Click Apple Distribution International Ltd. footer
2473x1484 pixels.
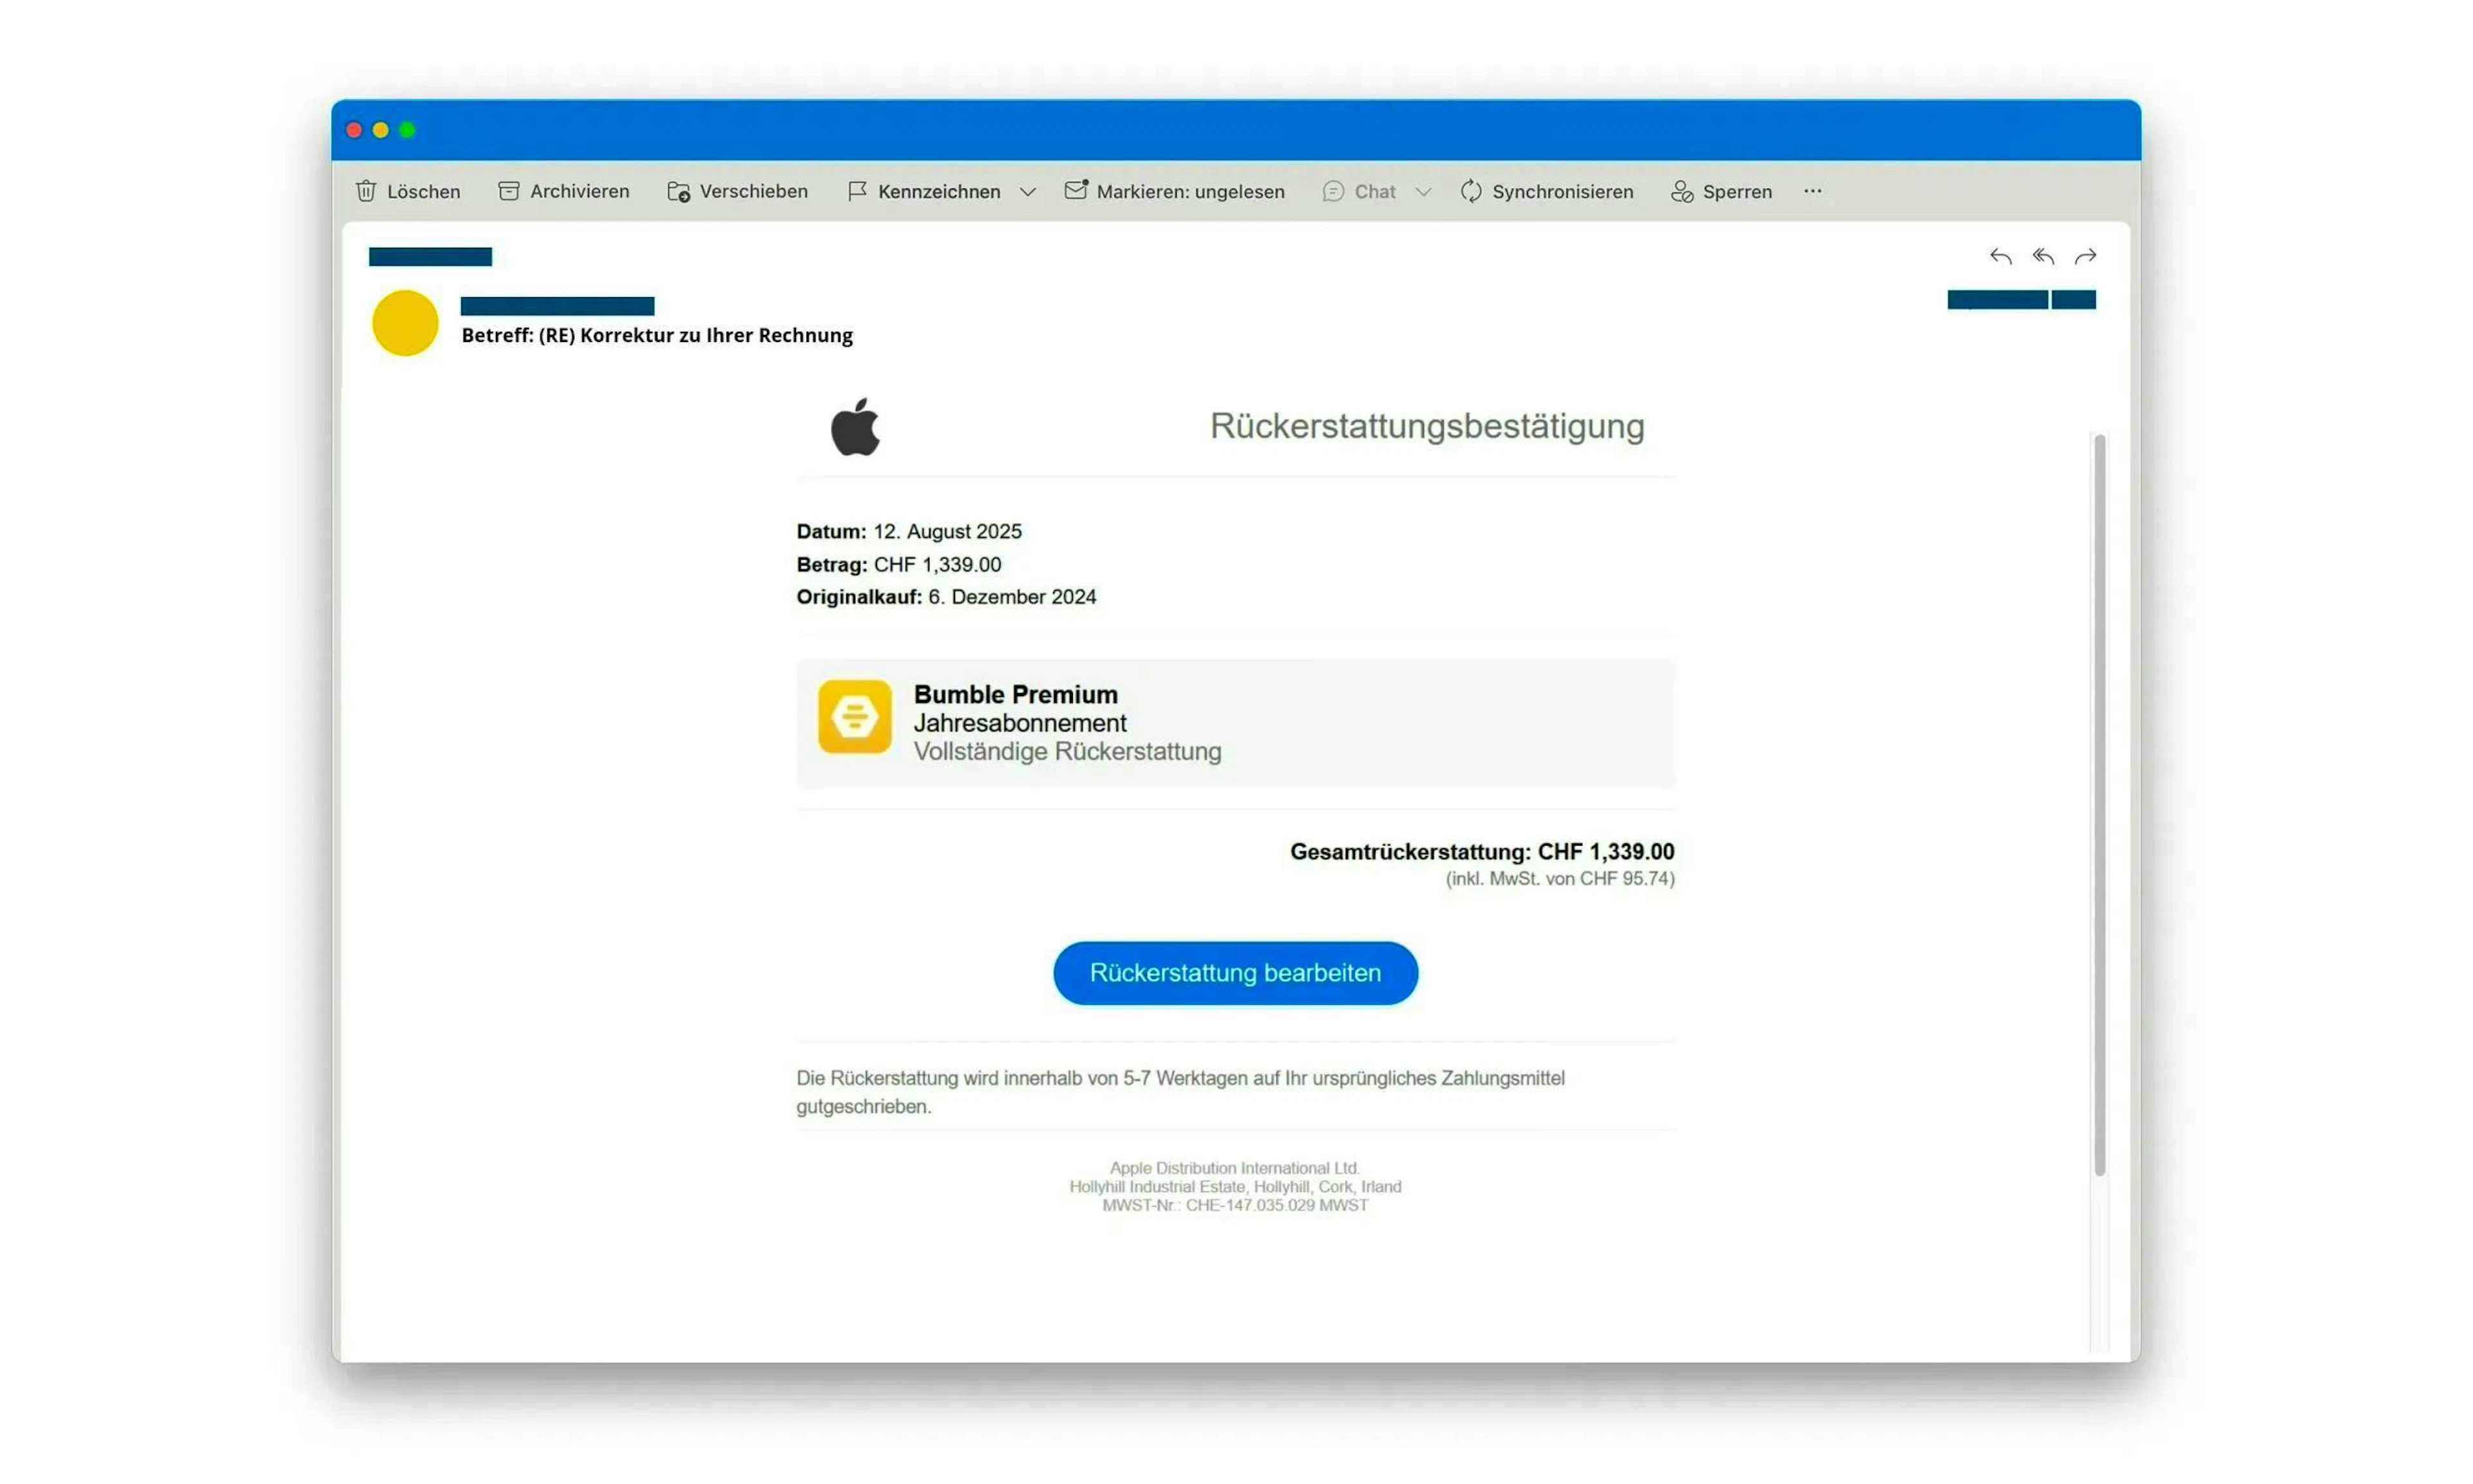pos(1235,1167)
